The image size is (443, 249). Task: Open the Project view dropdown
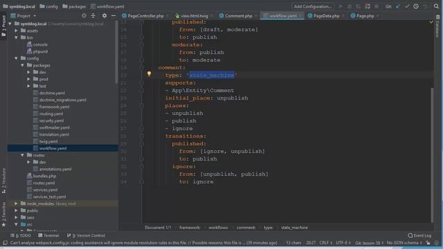(x=24, y=16)
